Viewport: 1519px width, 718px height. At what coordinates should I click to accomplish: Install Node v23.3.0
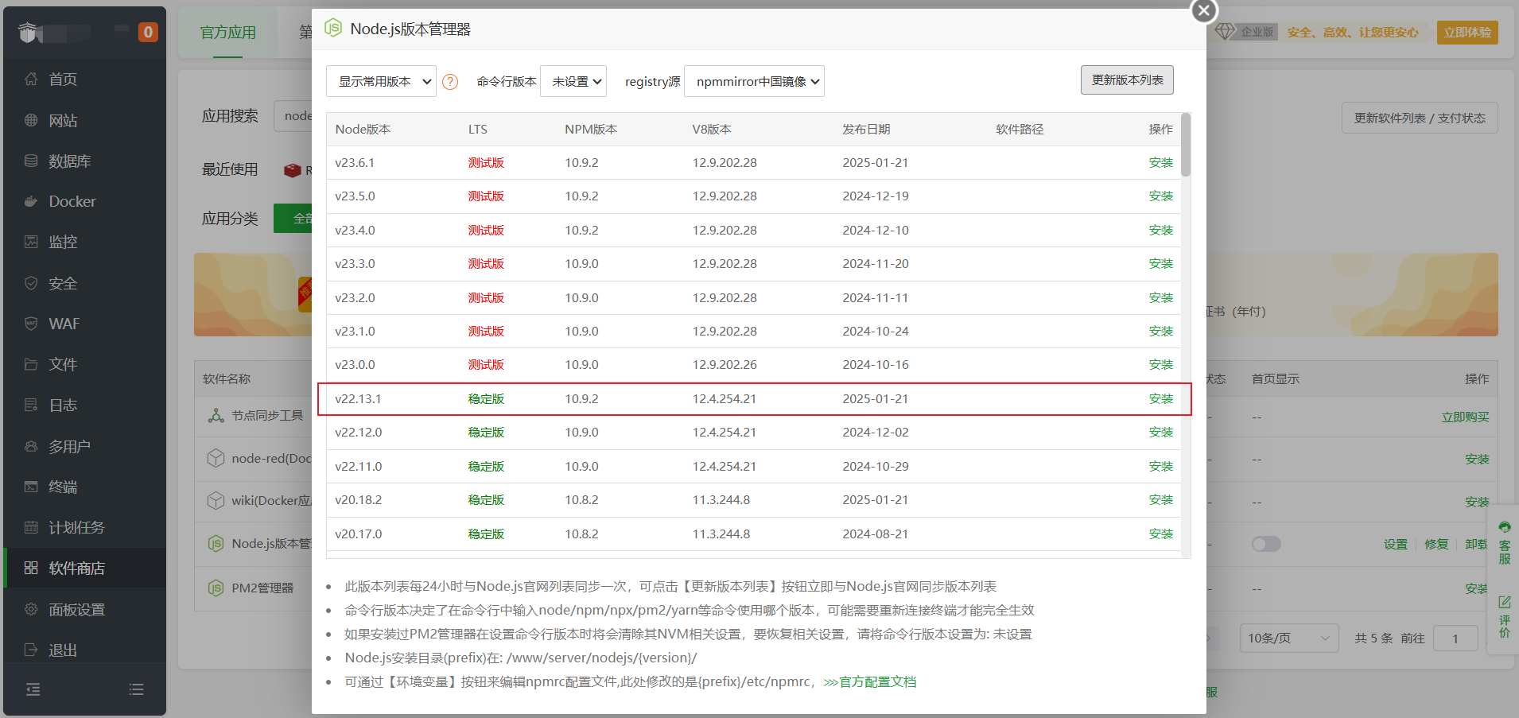[x=1160, y=263]
